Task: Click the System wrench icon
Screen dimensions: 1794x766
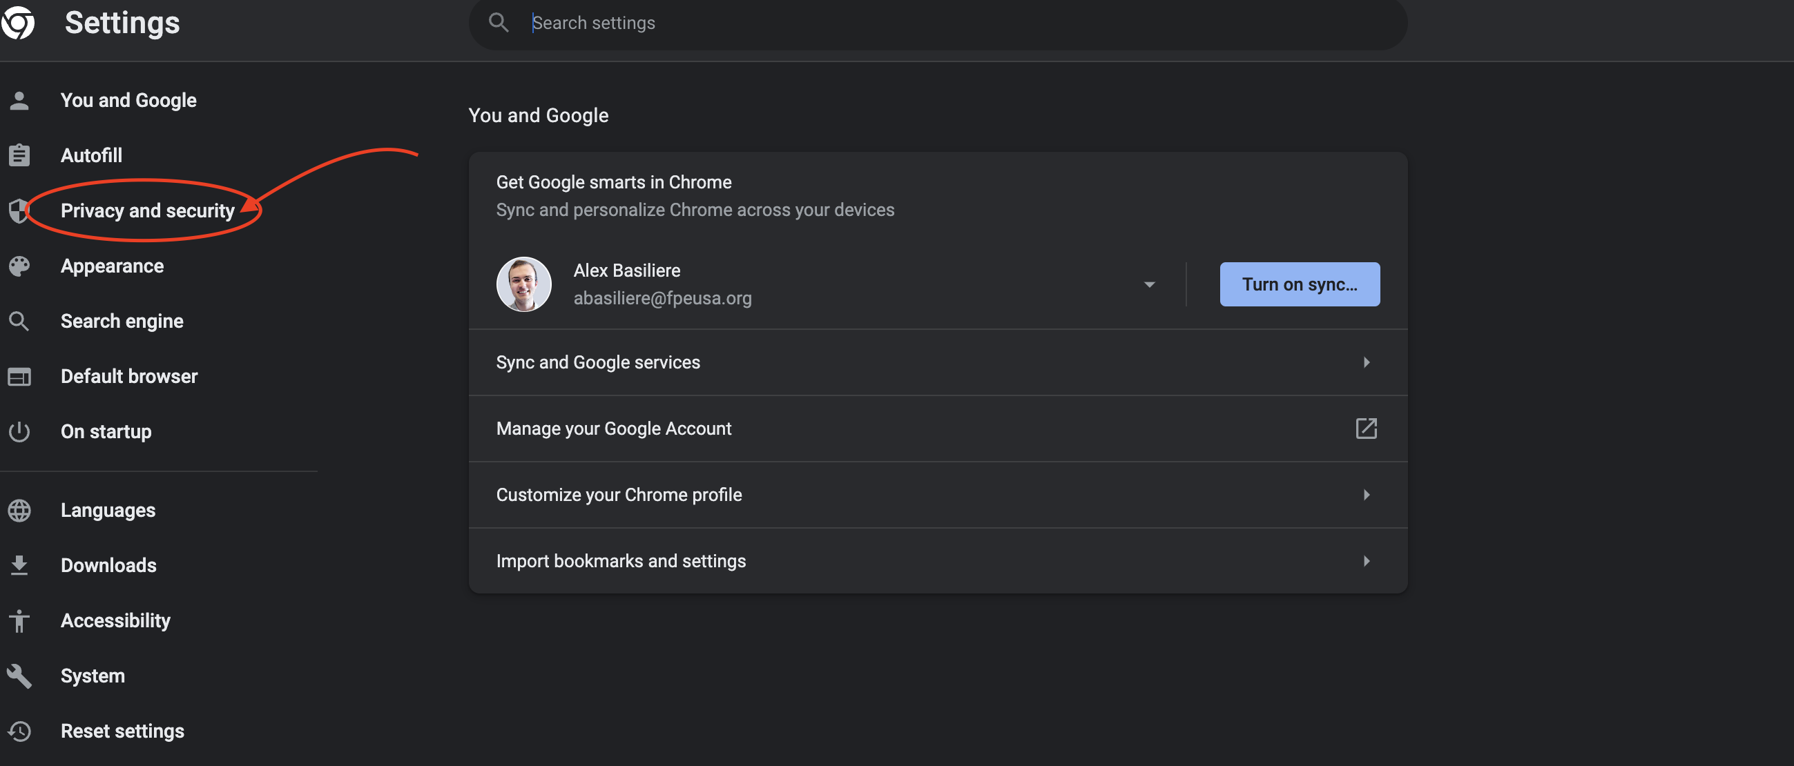Action: 19,676
